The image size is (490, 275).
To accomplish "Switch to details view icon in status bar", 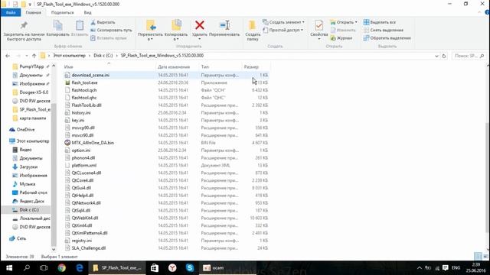I will tap(478, 257).
